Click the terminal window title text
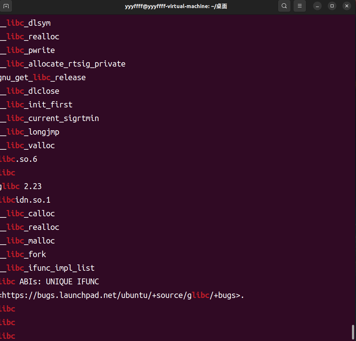The image size is (356, 341). [176, 6]
